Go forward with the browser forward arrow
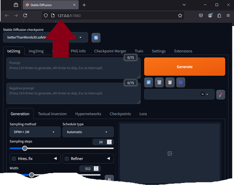The height and width of the screenshot is (185, 234). [16, 15]
